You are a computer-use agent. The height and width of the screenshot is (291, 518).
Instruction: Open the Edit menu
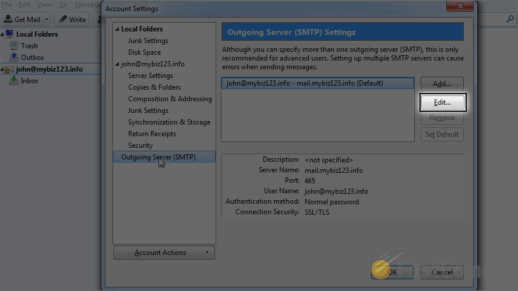click(x=24, y=5)
